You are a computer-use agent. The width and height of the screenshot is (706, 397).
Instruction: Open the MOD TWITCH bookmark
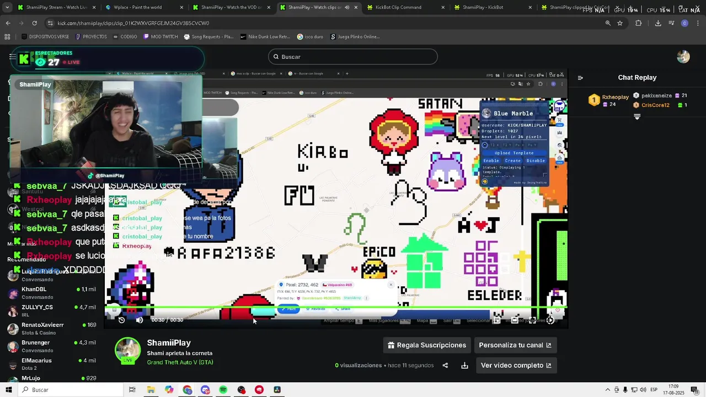[161, 37]
